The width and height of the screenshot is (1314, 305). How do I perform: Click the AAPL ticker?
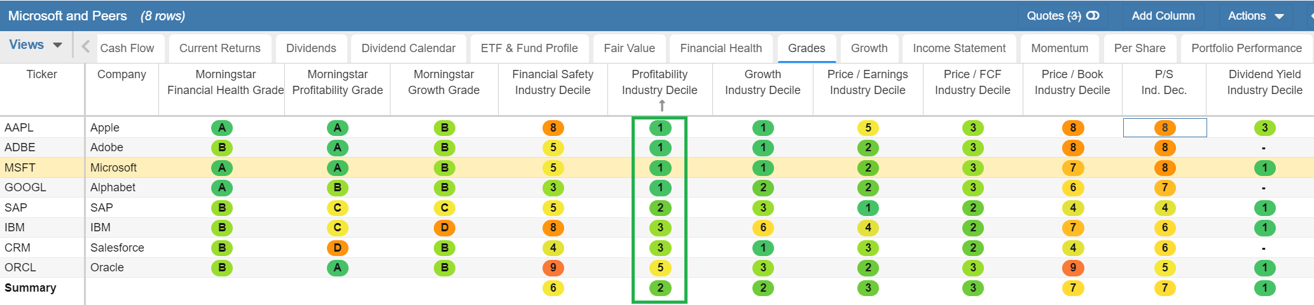(19, 128)
